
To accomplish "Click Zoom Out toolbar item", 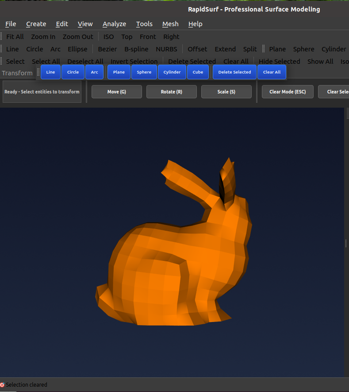I will (x=78, y=37).
